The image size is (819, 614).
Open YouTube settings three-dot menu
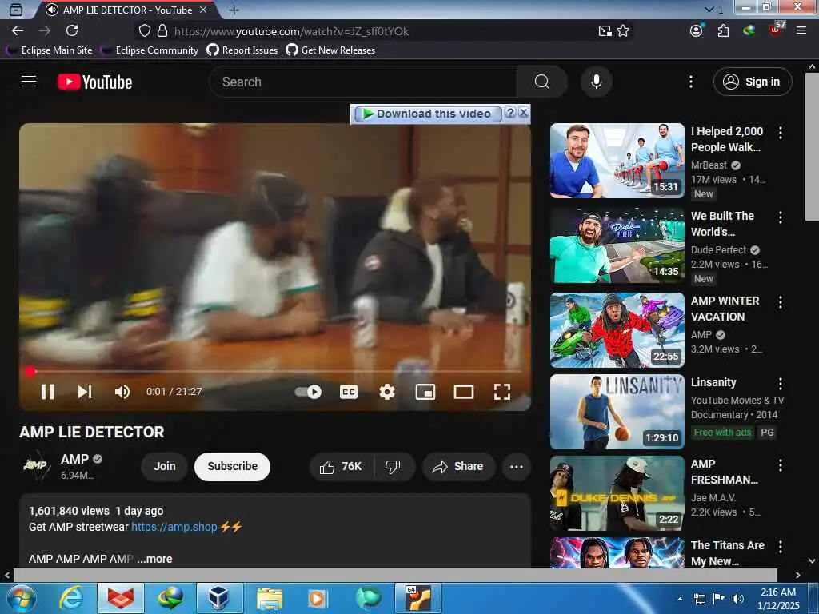690,82
